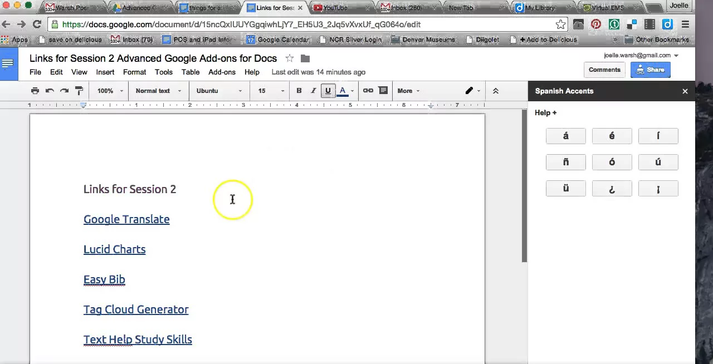
Task: Open the Lucid Charts link
Action: (x=115, y=249)
